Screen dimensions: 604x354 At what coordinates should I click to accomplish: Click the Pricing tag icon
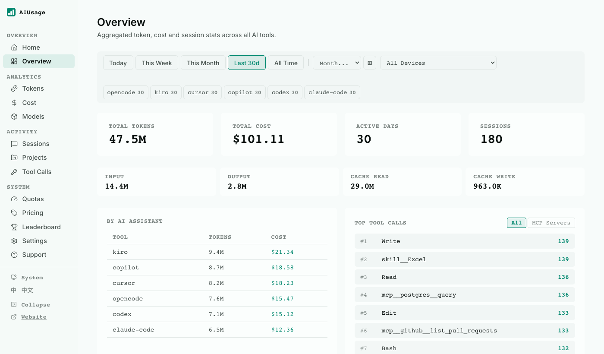point(14,213)
